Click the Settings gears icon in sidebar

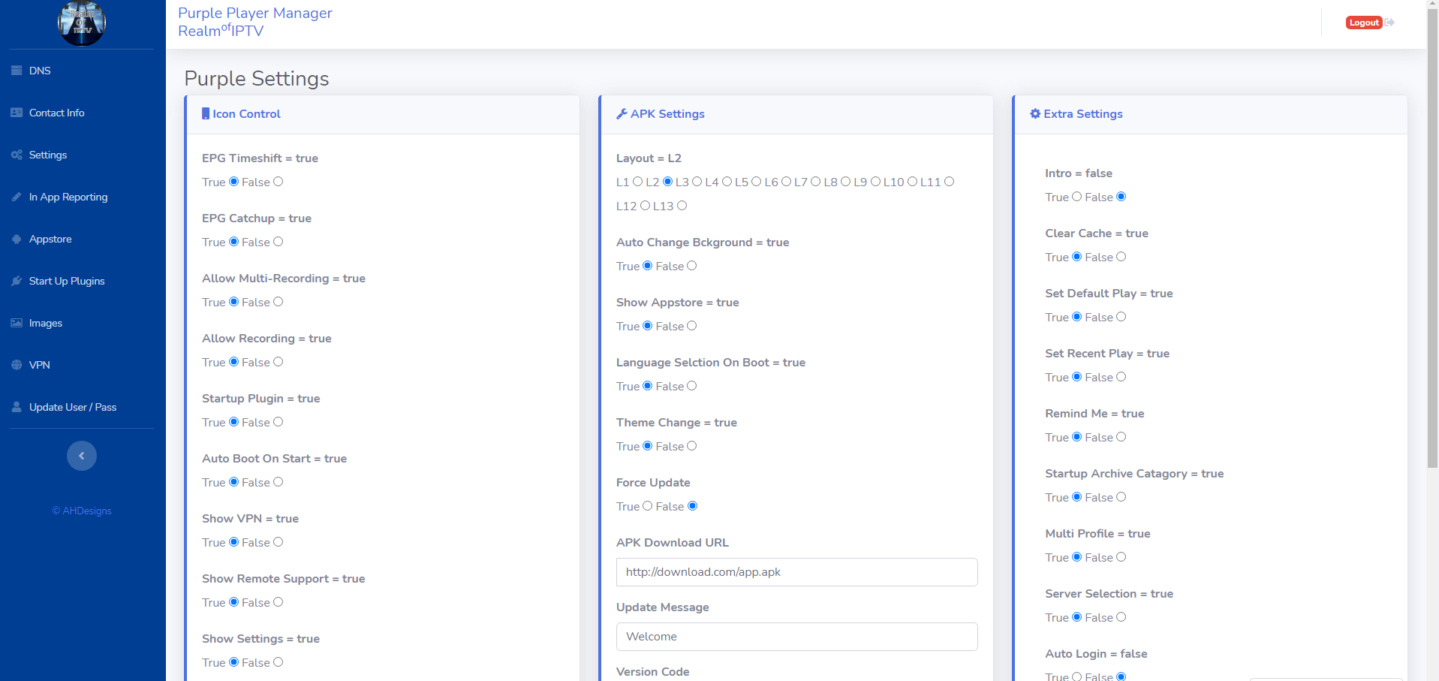[17, 155]
